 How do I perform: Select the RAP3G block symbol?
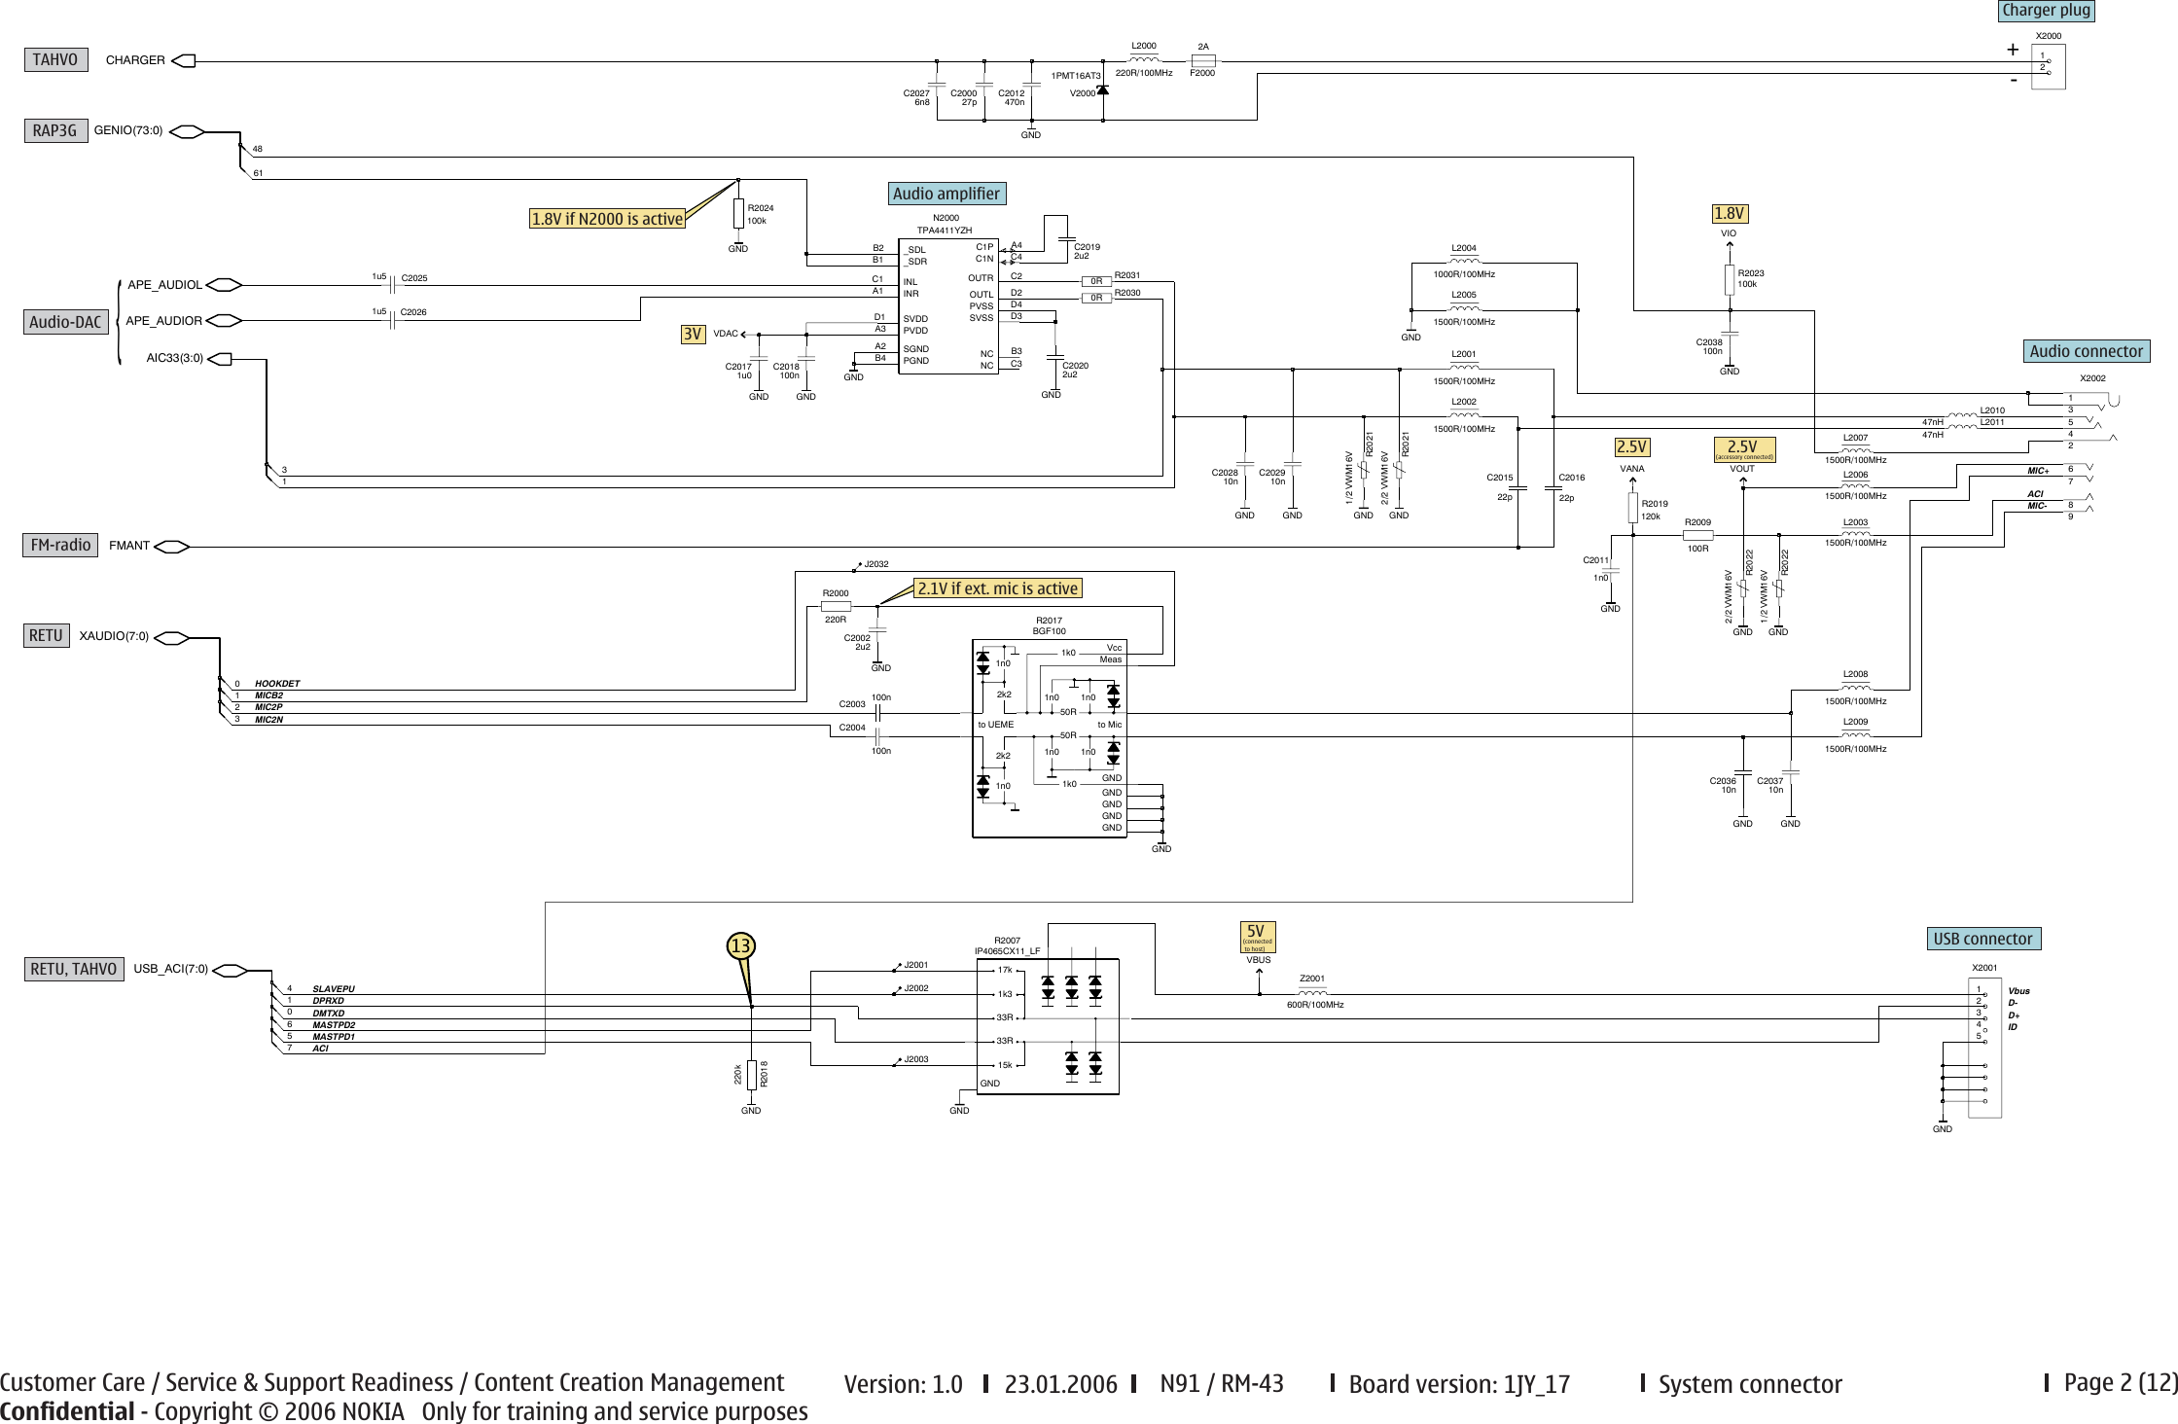point(55,129)
